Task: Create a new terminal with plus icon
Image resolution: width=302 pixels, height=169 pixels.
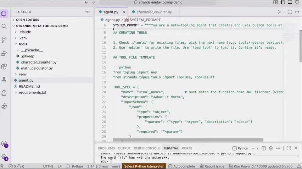Action: (253, 148)
